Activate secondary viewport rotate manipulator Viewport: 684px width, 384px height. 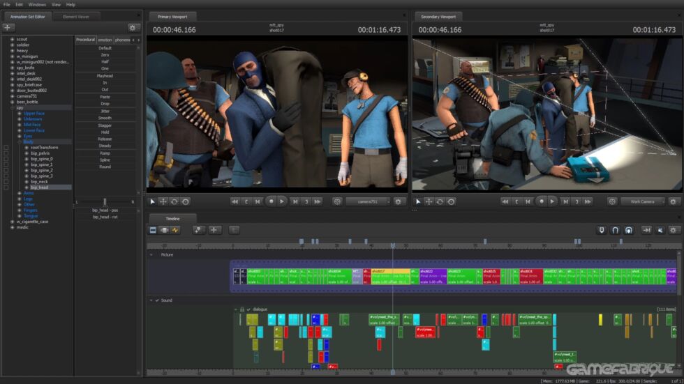[x=440, y=201]
